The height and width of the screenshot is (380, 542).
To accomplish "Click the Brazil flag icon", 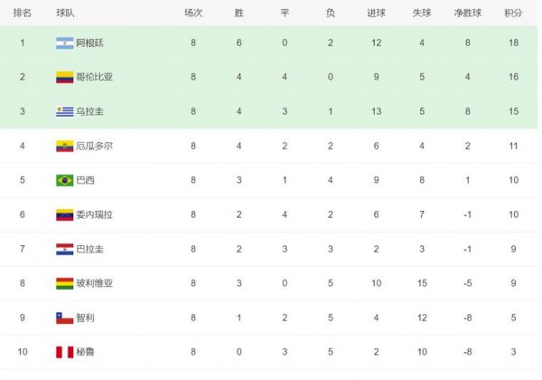I will pos(65,180).
